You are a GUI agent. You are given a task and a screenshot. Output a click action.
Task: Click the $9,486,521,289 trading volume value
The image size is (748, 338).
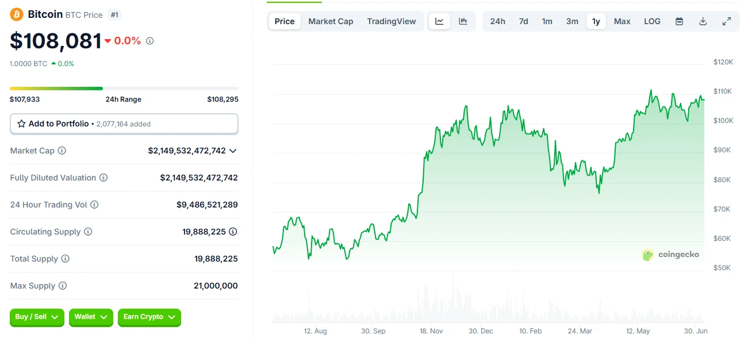pyautogui.click(x=207, y=205)
